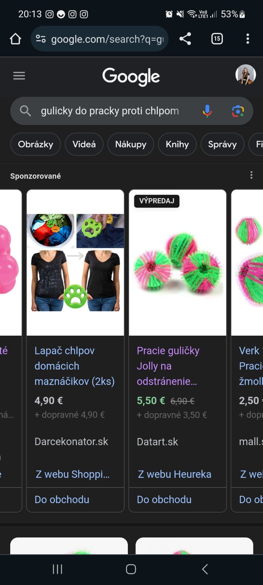Viewport: 263px width, 585px height.
Task: Share this page via share icon
Action: pos(185,39)
